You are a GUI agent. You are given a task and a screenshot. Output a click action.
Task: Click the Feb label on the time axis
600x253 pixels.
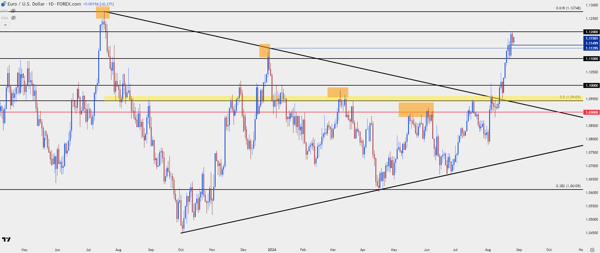pyautogui.click(x=303, y=250)
